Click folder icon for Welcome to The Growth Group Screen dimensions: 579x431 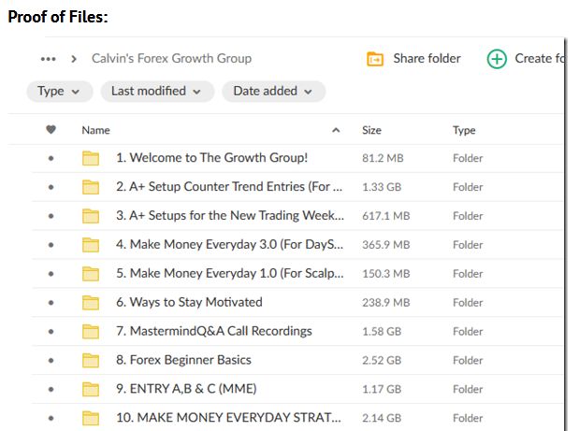pos(91,158)
